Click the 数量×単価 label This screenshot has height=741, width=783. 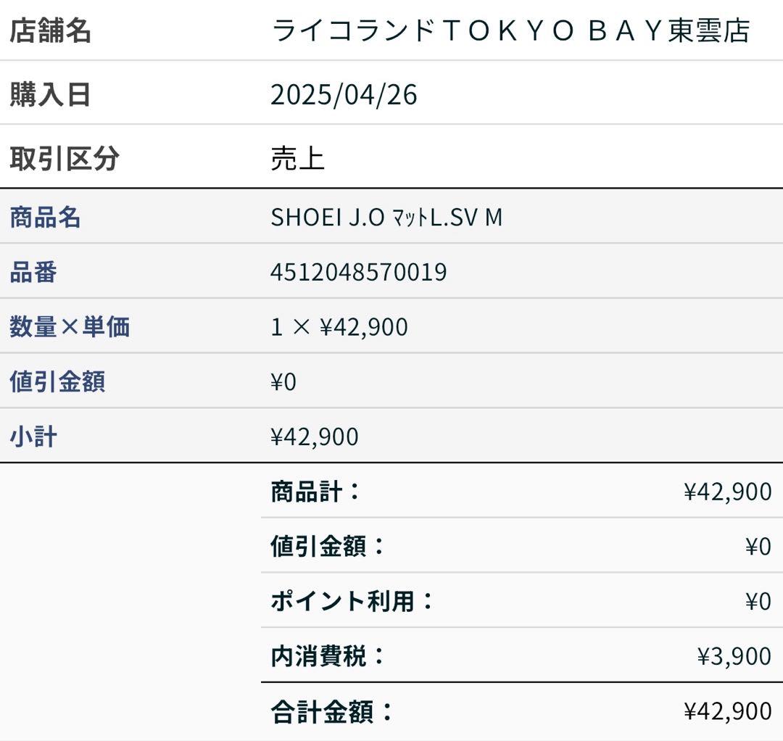(x=70, y=327)
